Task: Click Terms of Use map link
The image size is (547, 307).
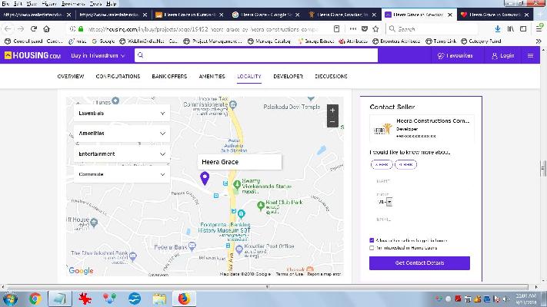Action: point(289,274)
